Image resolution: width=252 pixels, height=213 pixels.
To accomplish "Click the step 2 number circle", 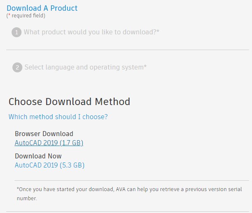I will tap(17, 67).
